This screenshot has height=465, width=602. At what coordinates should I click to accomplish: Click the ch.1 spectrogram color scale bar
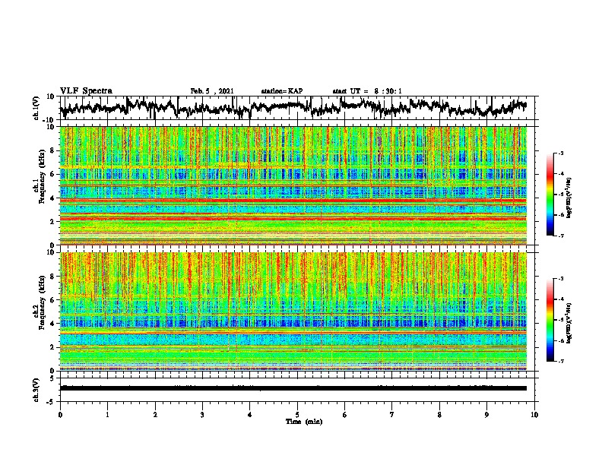(550, 195)
